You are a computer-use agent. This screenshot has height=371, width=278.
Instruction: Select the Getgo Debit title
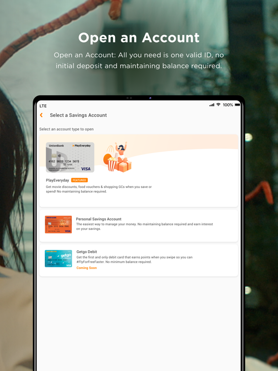(87, 252)
